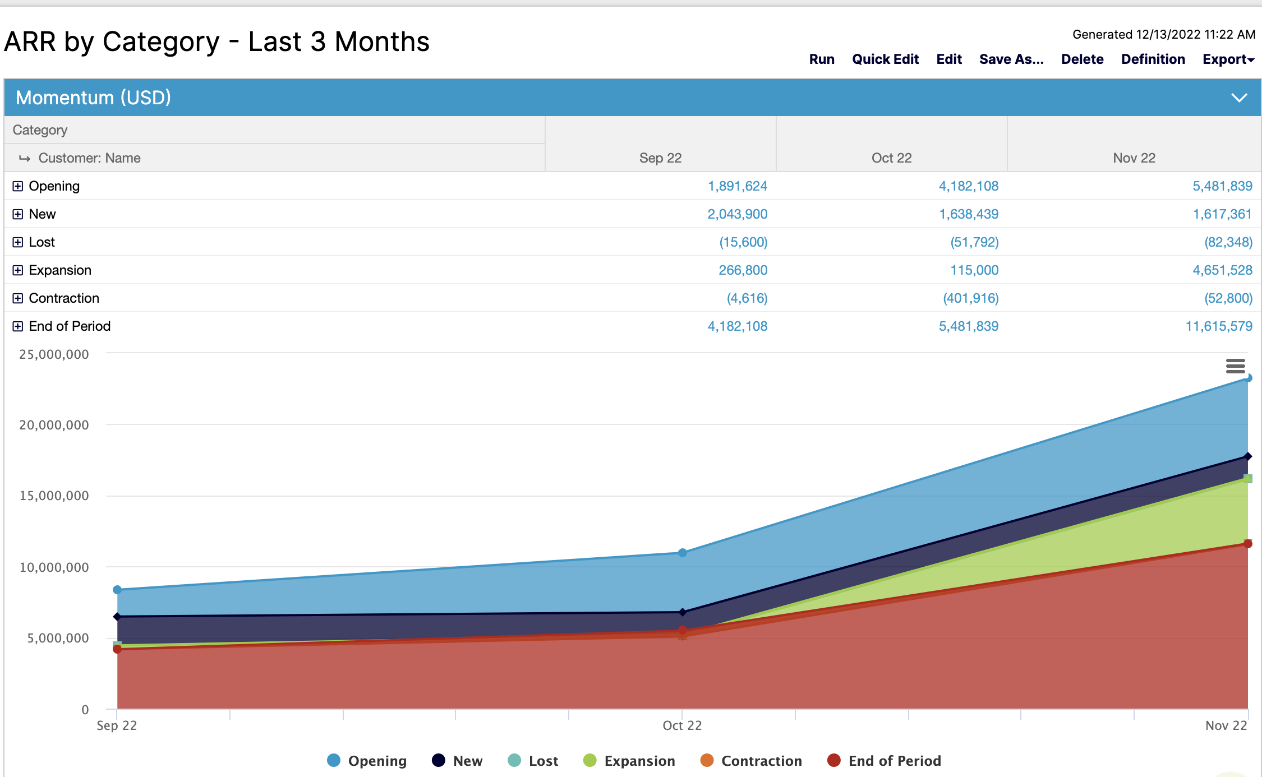Viewport: 1262px width, 777px height.
Task: Run the report
Action: click(x=822, y=59)
